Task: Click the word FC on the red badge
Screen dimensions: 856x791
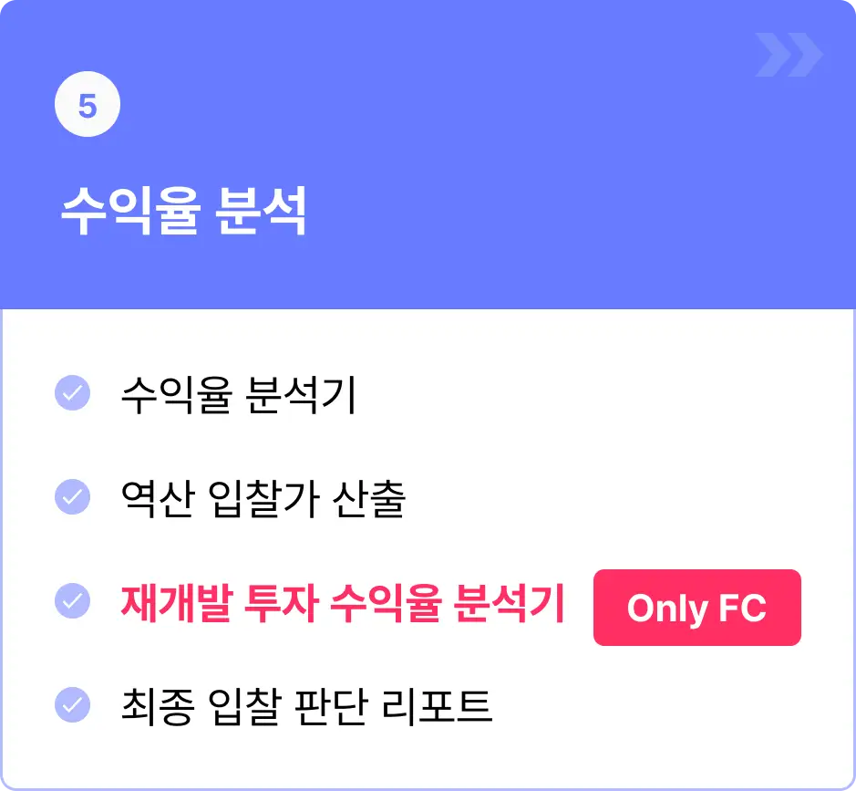Action: pos(742,608)
